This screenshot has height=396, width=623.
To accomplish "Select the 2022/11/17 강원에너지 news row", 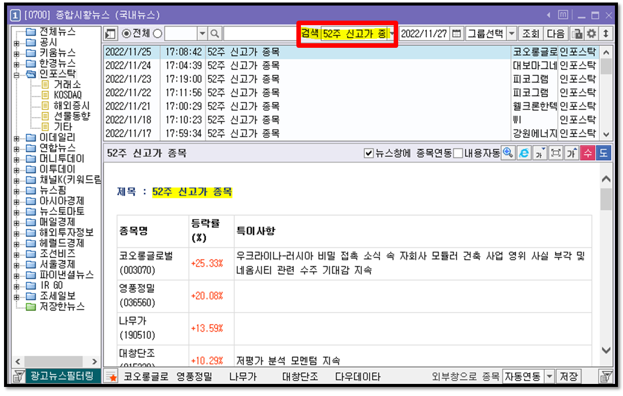I will (351, 133).
